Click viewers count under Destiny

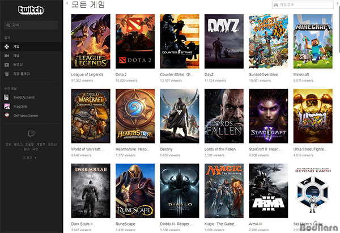170,155
